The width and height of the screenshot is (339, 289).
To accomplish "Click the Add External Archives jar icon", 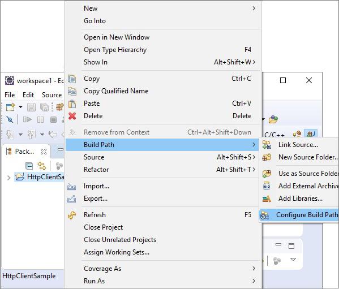I will pyautogui.click(x=267, y=186).
